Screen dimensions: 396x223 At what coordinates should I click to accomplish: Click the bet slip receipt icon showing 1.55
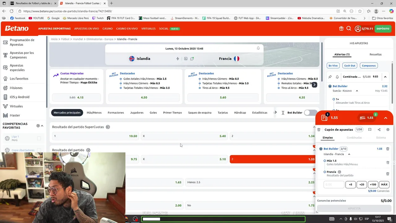[325, 118]
